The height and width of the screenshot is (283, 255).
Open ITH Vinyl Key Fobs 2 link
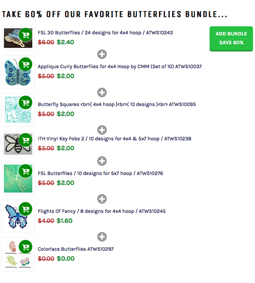(x=114, y=139)
